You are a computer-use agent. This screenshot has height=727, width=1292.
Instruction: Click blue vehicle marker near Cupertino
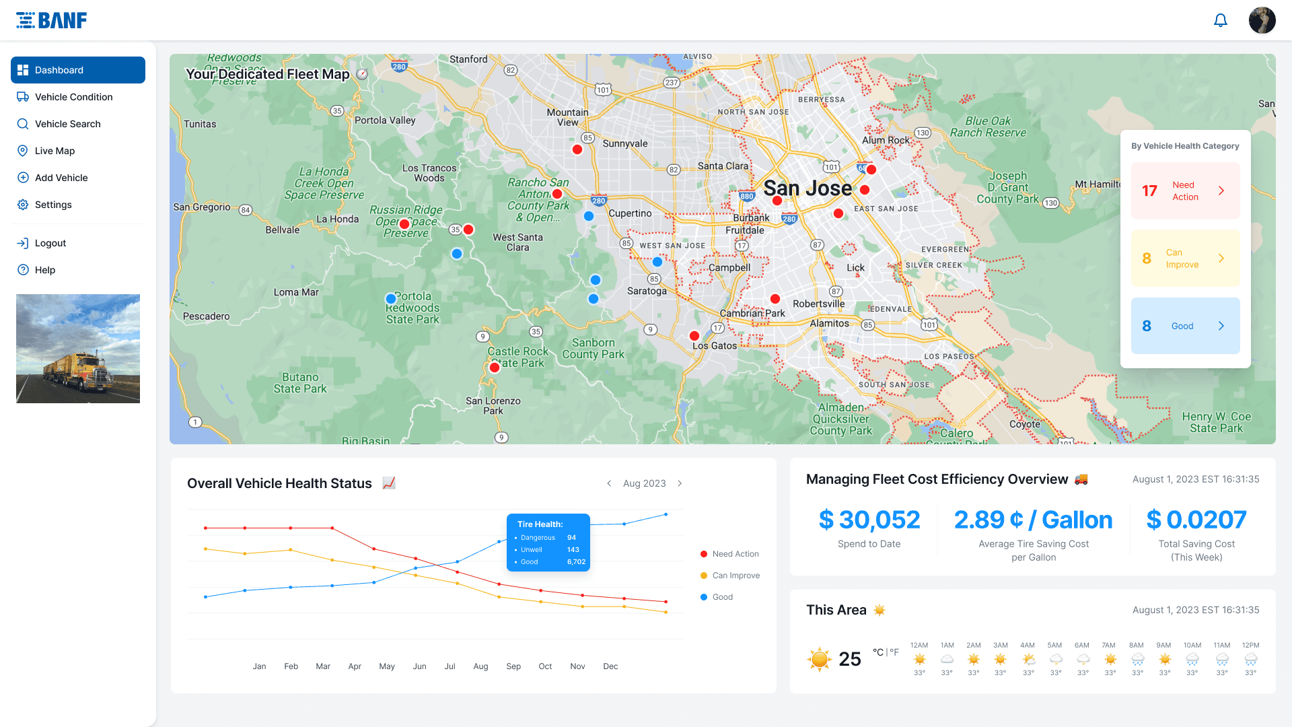pyautogui.click(x=589, y=216)
